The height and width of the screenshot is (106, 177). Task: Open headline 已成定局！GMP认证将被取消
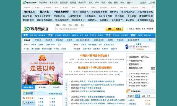click(95, 68)
